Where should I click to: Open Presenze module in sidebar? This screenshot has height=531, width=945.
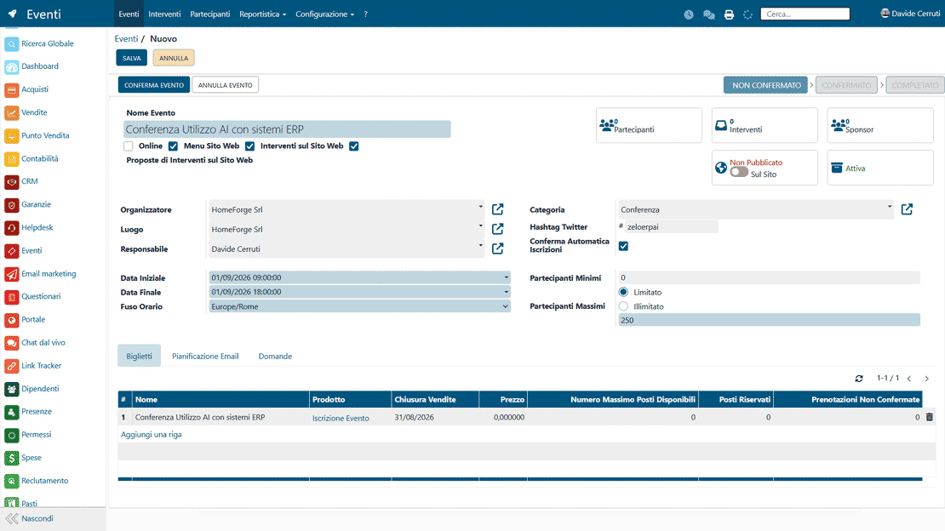click(x=28, y=412)
